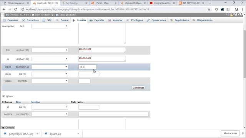This screenshot has width=246, height=138.
Task: Open function dropdown for qr
Action: pyautogui.click(x=50, y=59)
